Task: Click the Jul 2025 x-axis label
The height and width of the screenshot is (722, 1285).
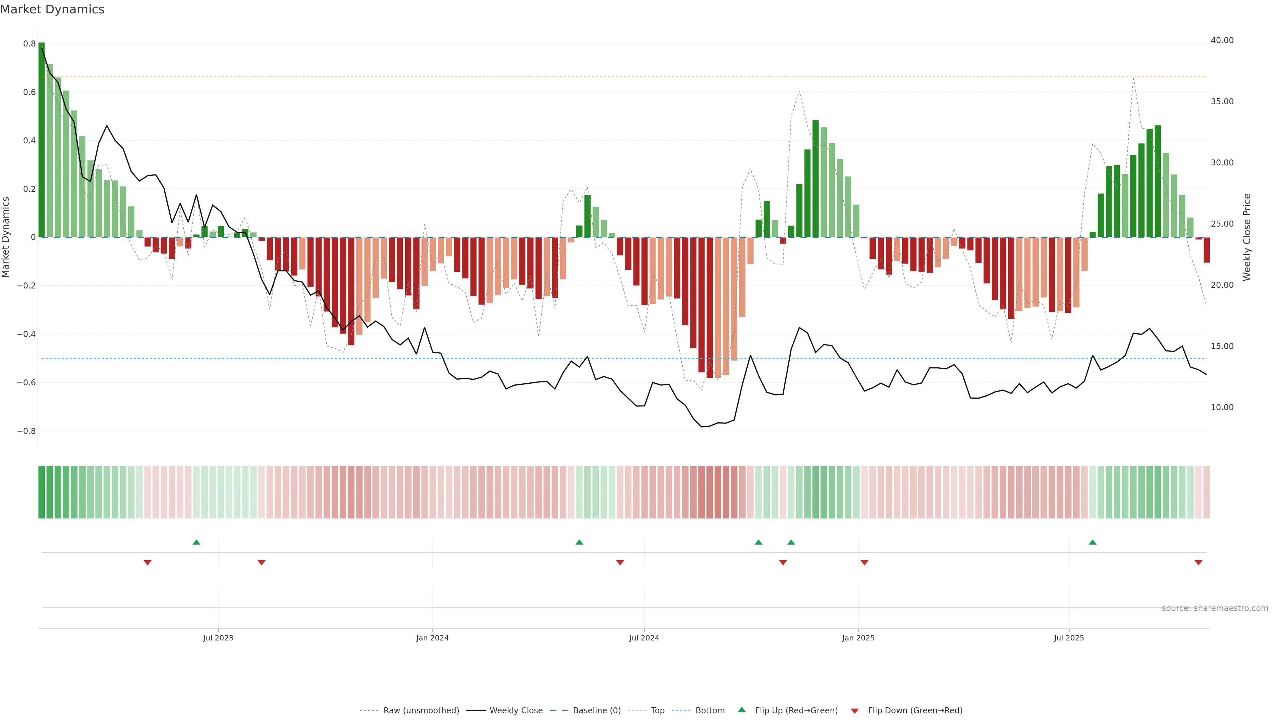Action: pos(1069,638)
